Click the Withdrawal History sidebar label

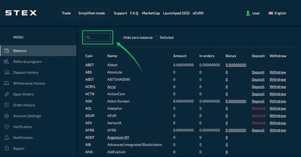[29, 83]
